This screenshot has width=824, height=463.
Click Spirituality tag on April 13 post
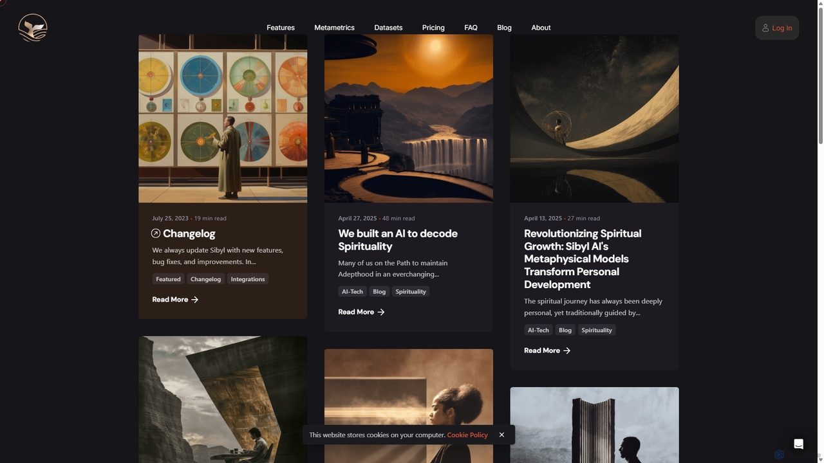coord(597,330)
